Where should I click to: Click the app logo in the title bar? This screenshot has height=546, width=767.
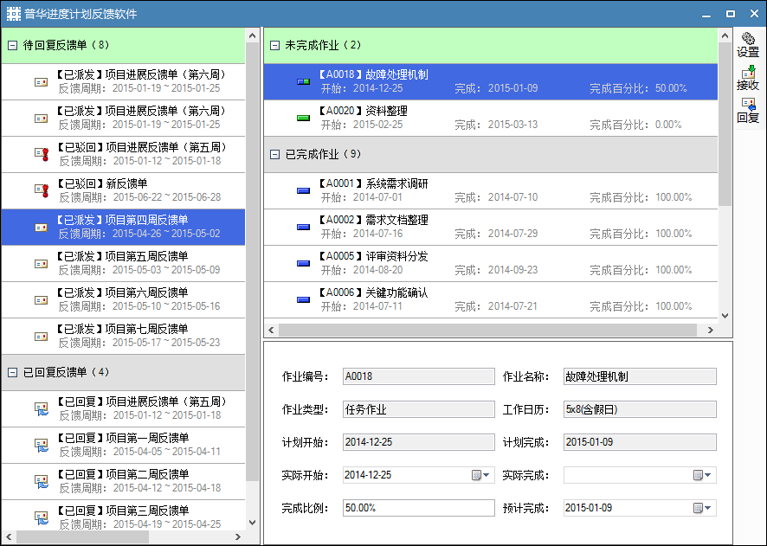[13, 14]
